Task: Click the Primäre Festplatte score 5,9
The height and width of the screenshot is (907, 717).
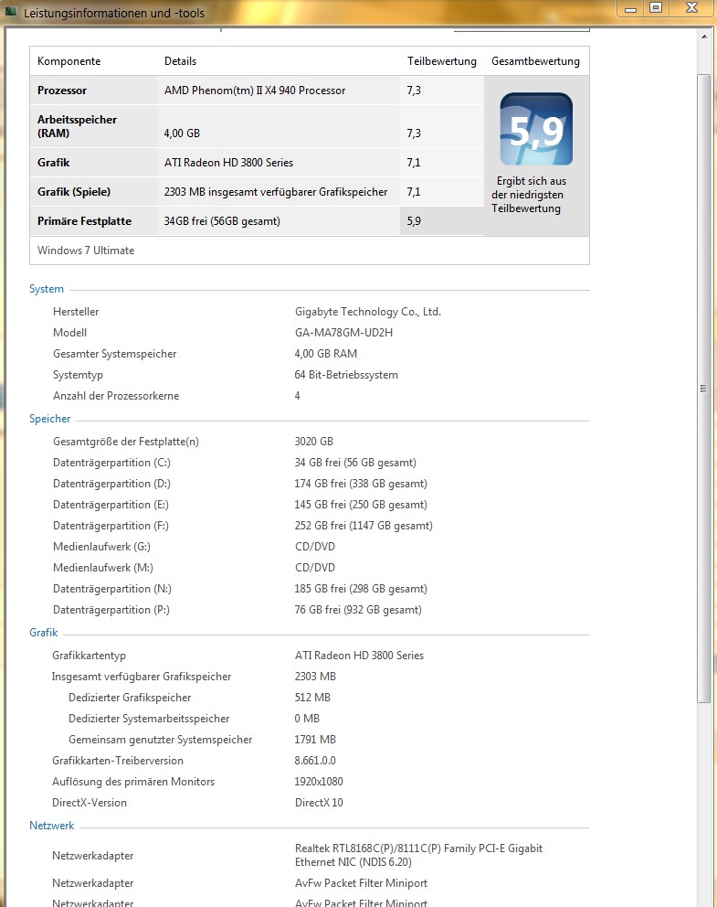Action: (x=414, y=221)
